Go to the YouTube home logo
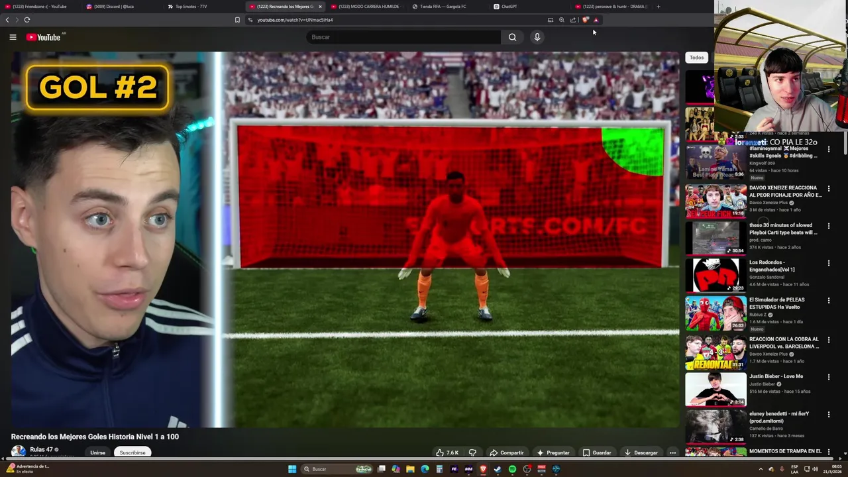Image resolution: width=848 pixels, height=477 pixels. point(44,37)
